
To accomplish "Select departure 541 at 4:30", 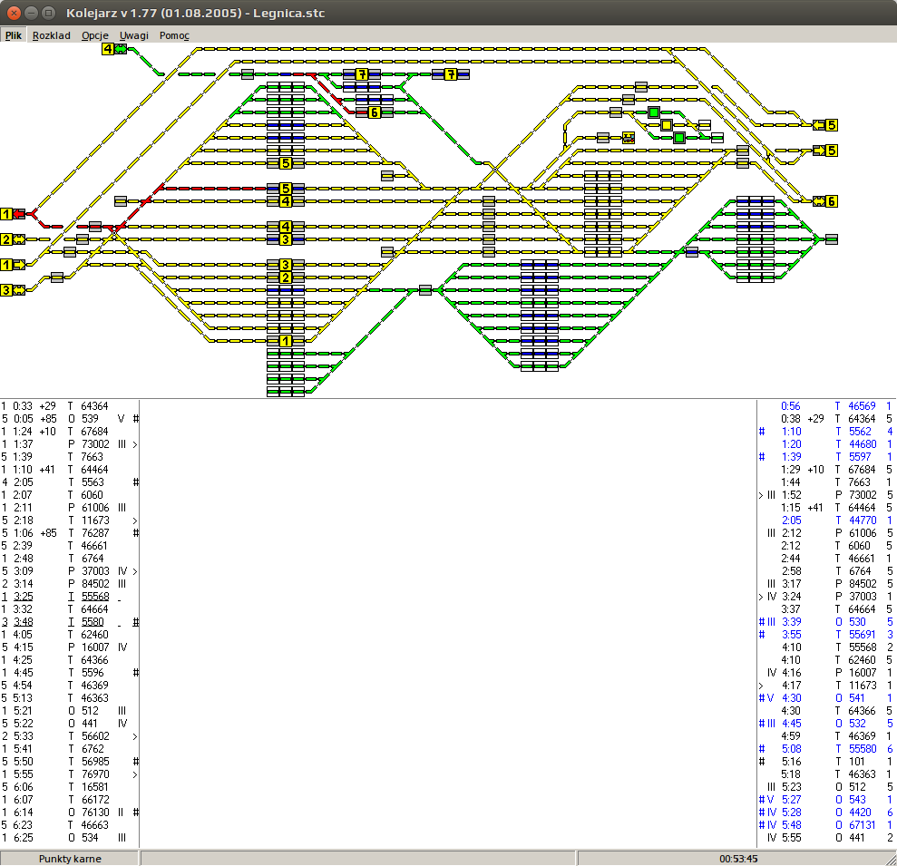I will tap(826, 698).
